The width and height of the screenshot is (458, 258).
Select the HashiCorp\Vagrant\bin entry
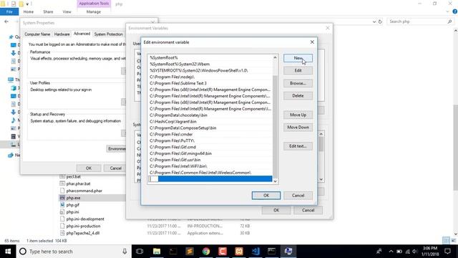click(210, 122)
